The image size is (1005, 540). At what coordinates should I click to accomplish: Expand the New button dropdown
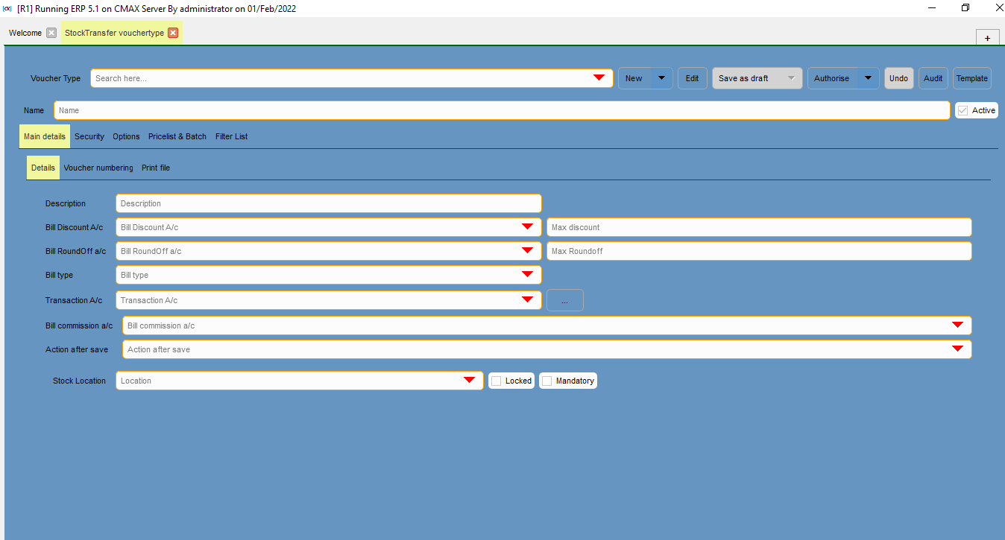click(661, 77)
